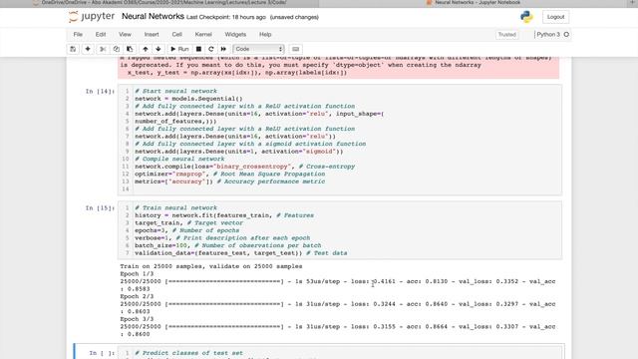Paste cells below icon

point(130,49)
